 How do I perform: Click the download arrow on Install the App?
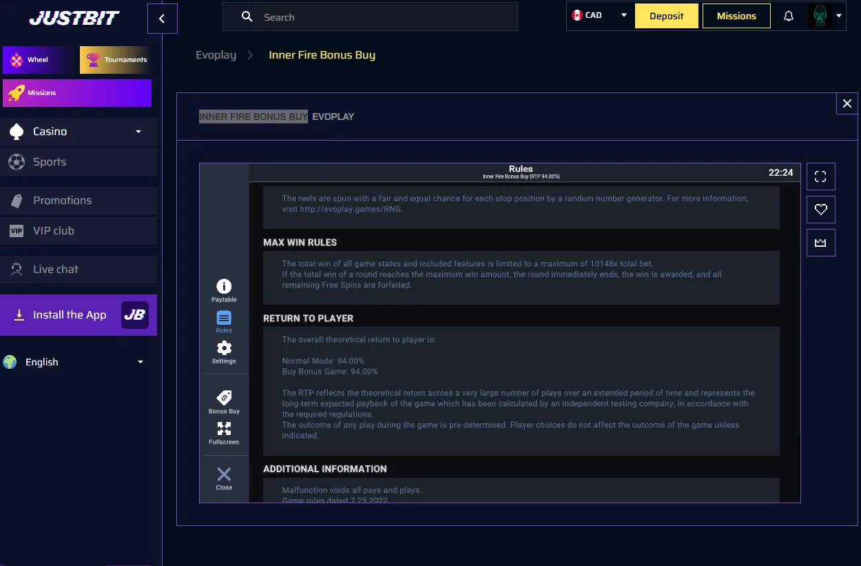click(x=19, y=315)
